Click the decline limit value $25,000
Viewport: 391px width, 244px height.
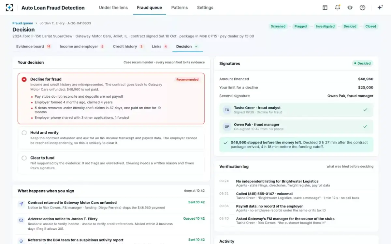pyautogui.click(x=366, y=88)
